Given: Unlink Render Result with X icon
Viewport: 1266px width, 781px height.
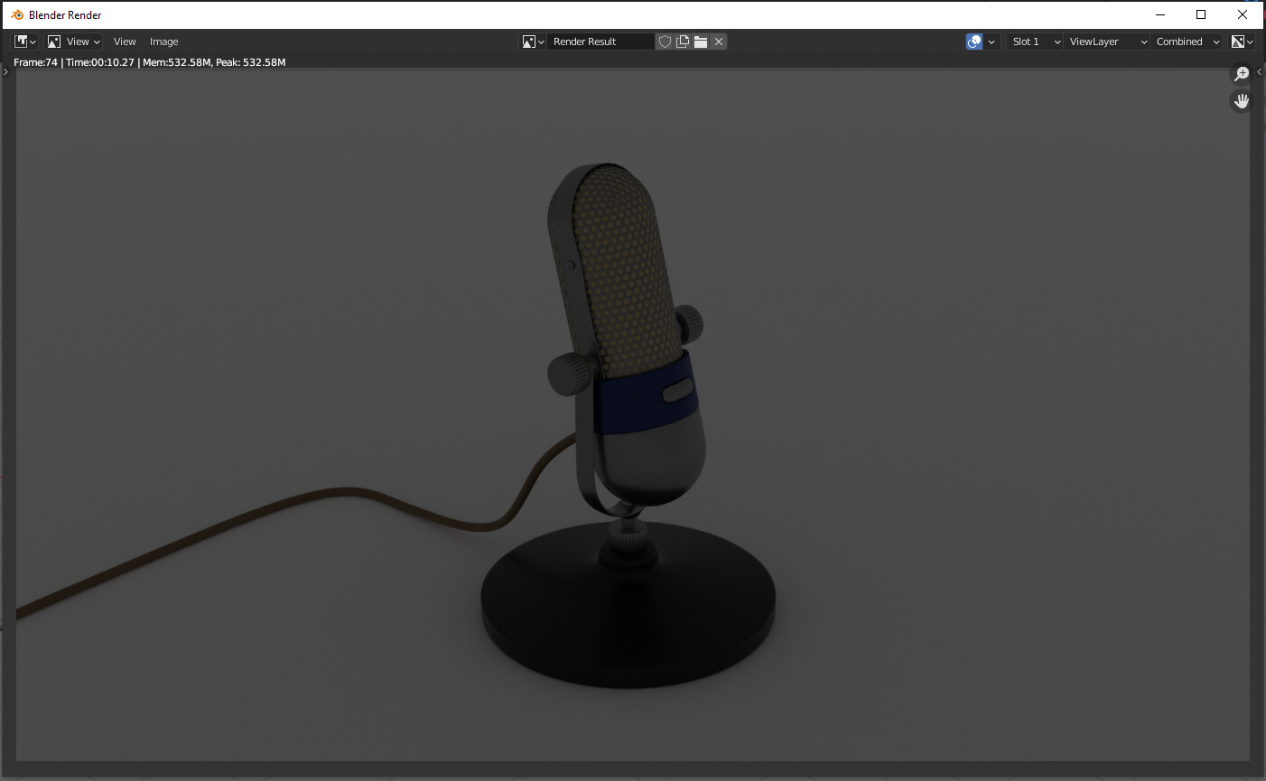Looking at the screenshot, I should point(719,42).
